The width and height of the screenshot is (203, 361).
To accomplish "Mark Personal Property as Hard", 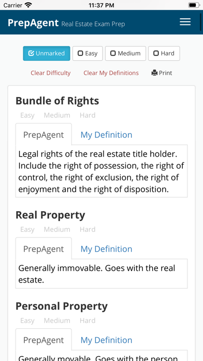I will 88,321.
